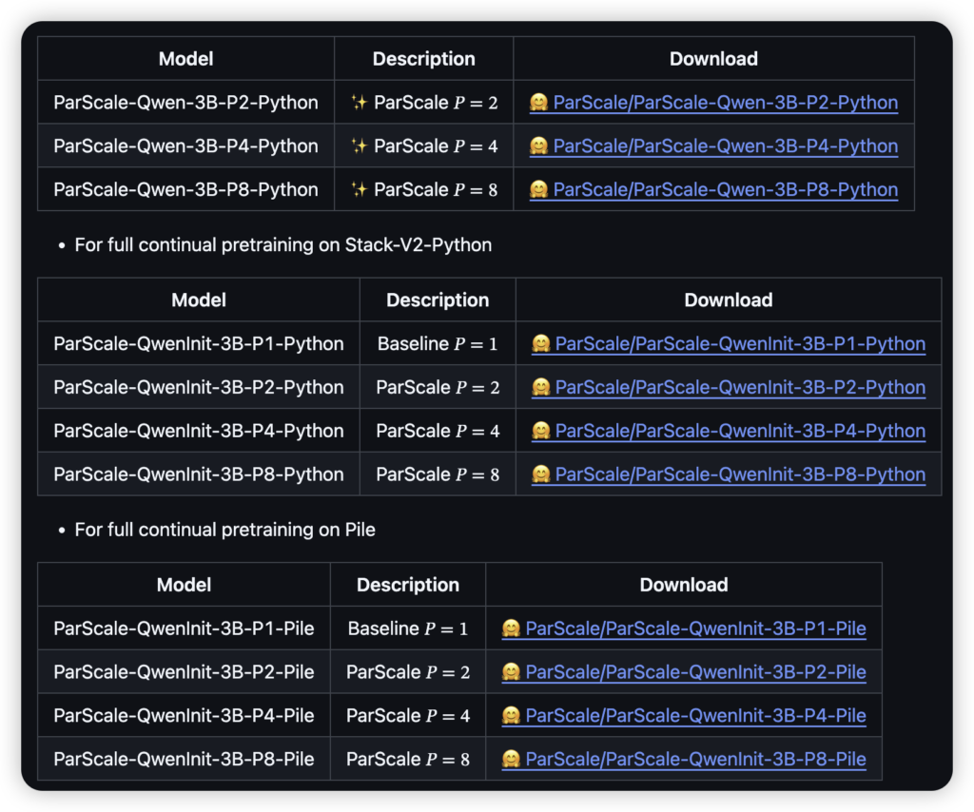This screenshot has height=812, width=974.
Task: Select the model name cell ParScale-Qwen-3B-P2-Python
Action: coord(185,103)
